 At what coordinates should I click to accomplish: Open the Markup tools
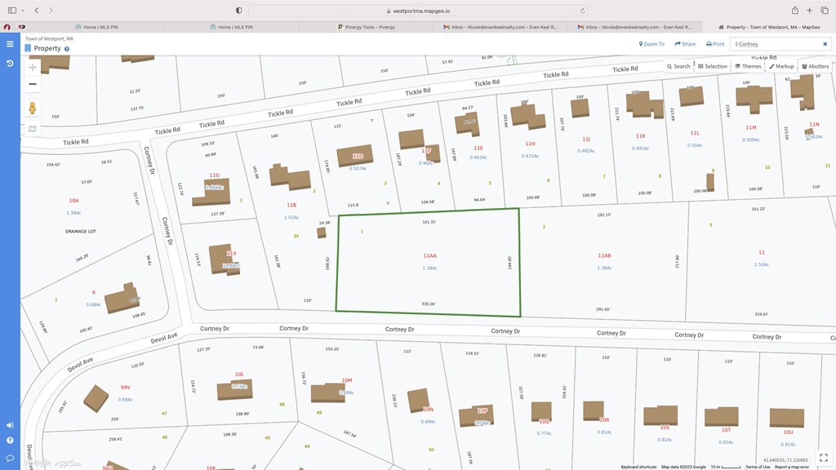[781, 66]
